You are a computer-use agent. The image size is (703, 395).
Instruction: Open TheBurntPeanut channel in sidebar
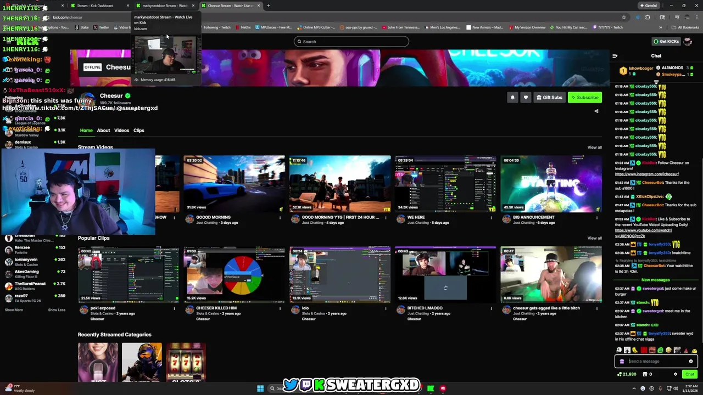pyautogui.click(x=34, y=286)
